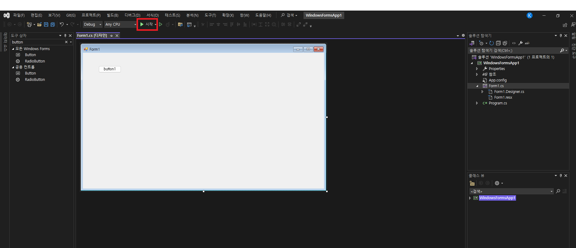
Task: Click Solution Explorer pending changes filter clock icon
Action: 481,43
